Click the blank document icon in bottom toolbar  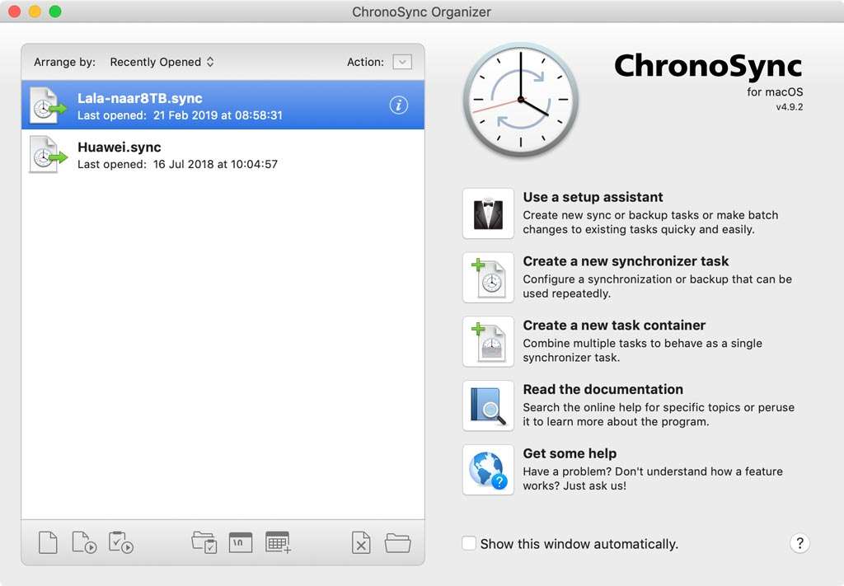48,542
